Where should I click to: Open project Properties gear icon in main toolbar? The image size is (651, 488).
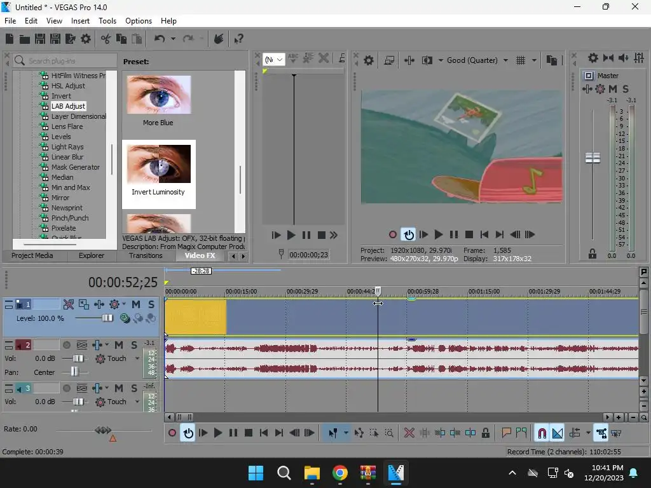pos(86,39)
